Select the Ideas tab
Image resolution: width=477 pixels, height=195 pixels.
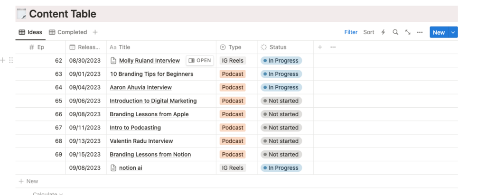(x=30, y=32)
